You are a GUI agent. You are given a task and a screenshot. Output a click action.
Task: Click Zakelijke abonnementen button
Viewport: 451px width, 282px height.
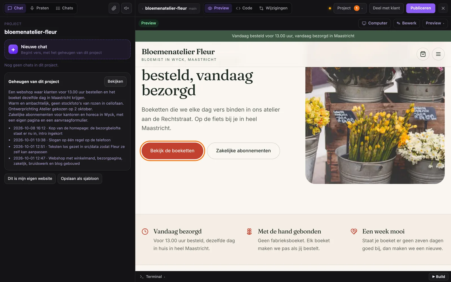point(243,151)
